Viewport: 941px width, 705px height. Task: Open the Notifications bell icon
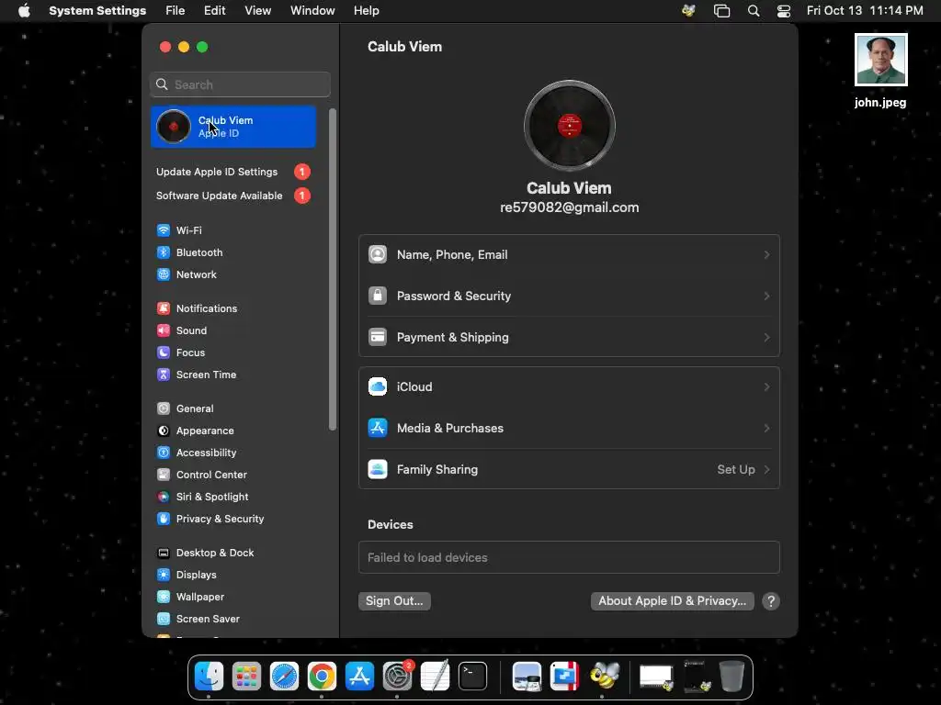coord(164,308)
